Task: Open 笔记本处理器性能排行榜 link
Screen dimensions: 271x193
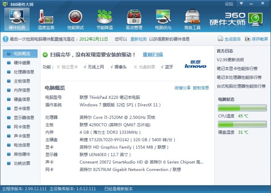Action: point(239,78)
